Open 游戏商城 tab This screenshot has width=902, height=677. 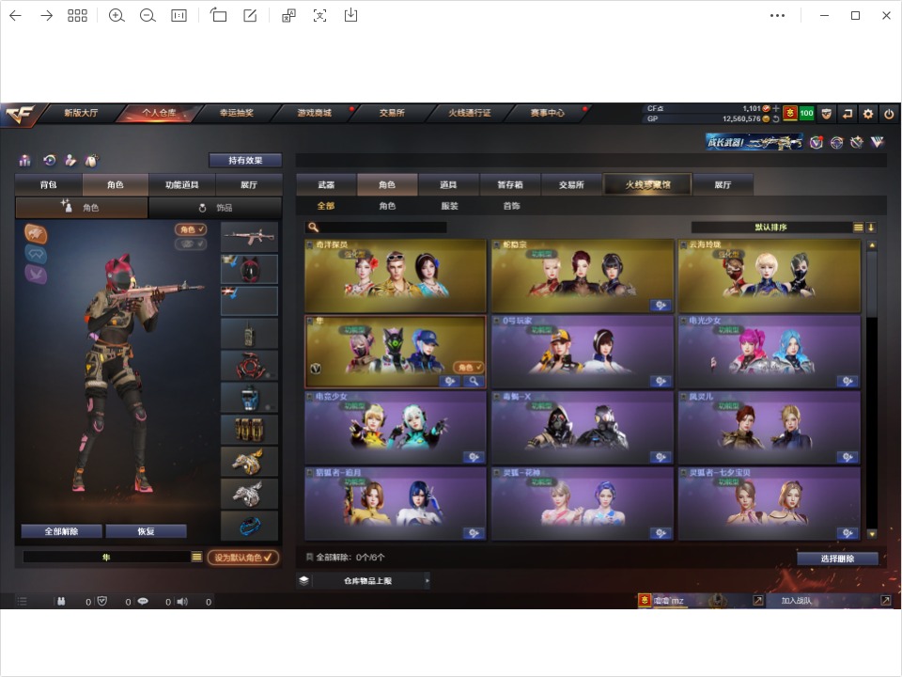315,113
